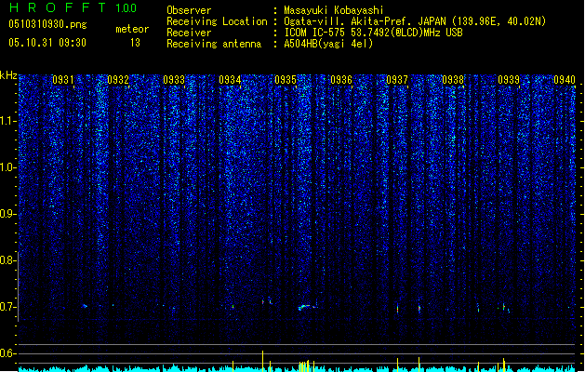Screen dimensions: 585x372
Task: Click the meteor echo just after 0931
Action: [x=85, y=306]
